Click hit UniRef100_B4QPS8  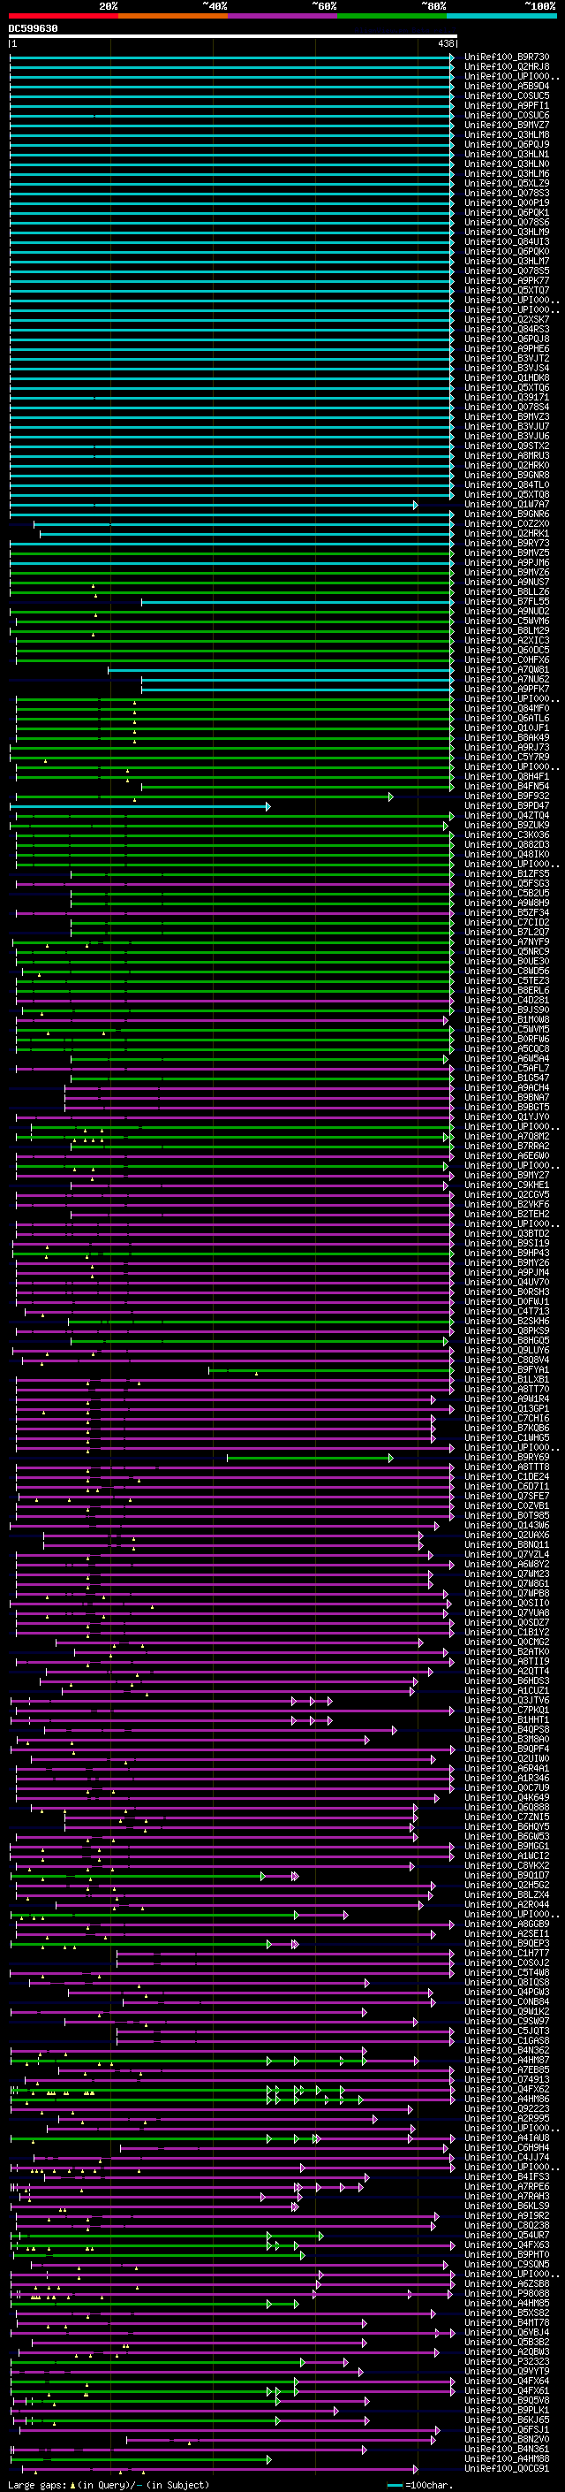pyautogui.click(x=507, y=1730)
